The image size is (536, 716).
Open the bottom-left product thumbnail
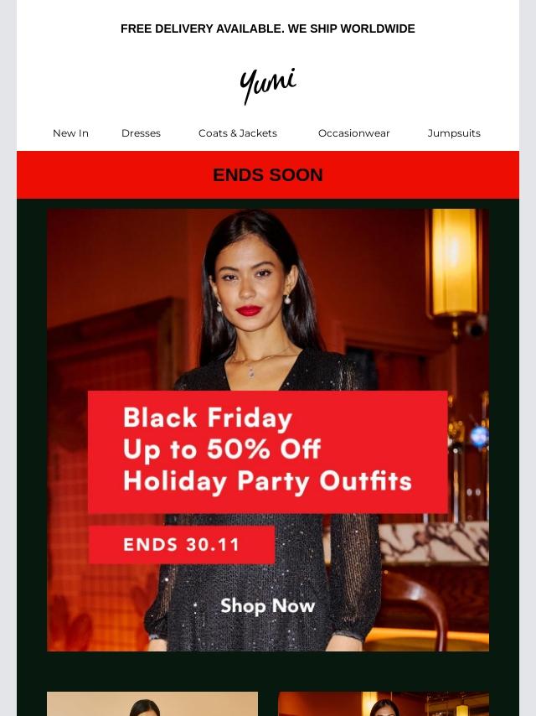coord(152,703)
